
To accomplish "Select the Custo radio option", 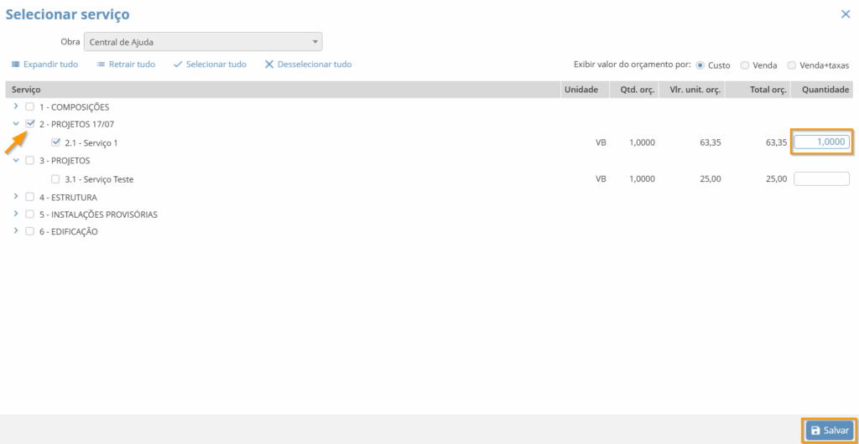I will [700, 65].
